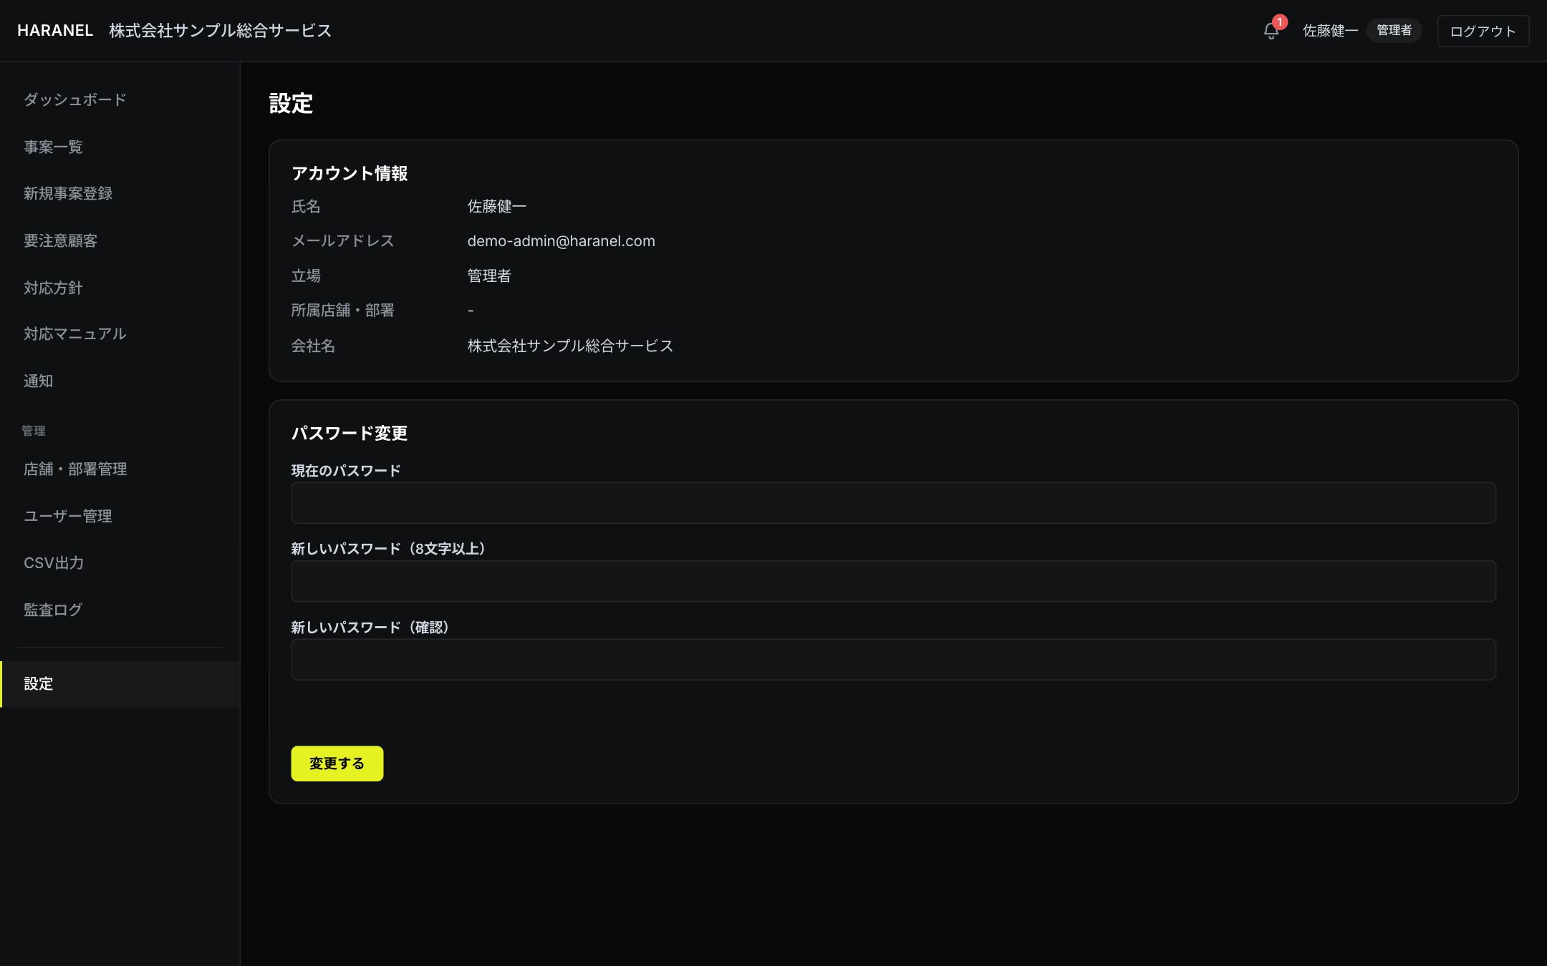1547x966 pixels.
Task: Click the 管理 section label in the sidebar
Action: pos(34,431)
